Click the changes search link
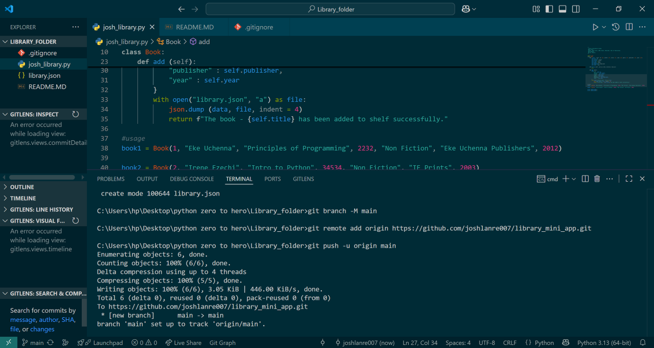 [x=42, y=329]
